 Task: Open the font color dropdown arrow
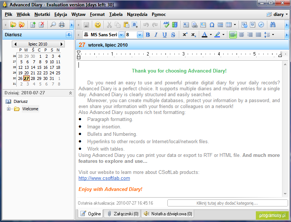(211, 35)
